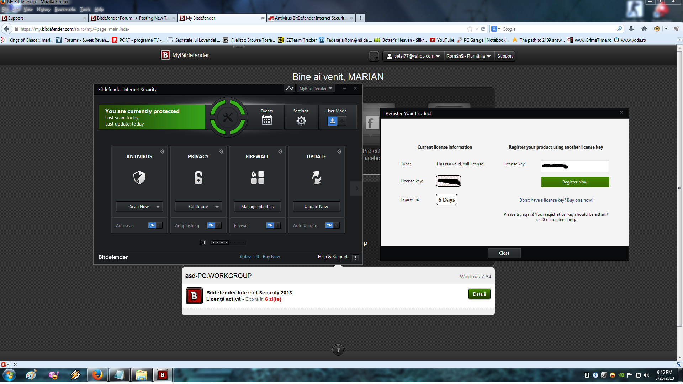Bookmark this page with the star
The image size is (683, 384).
[470, 29]
